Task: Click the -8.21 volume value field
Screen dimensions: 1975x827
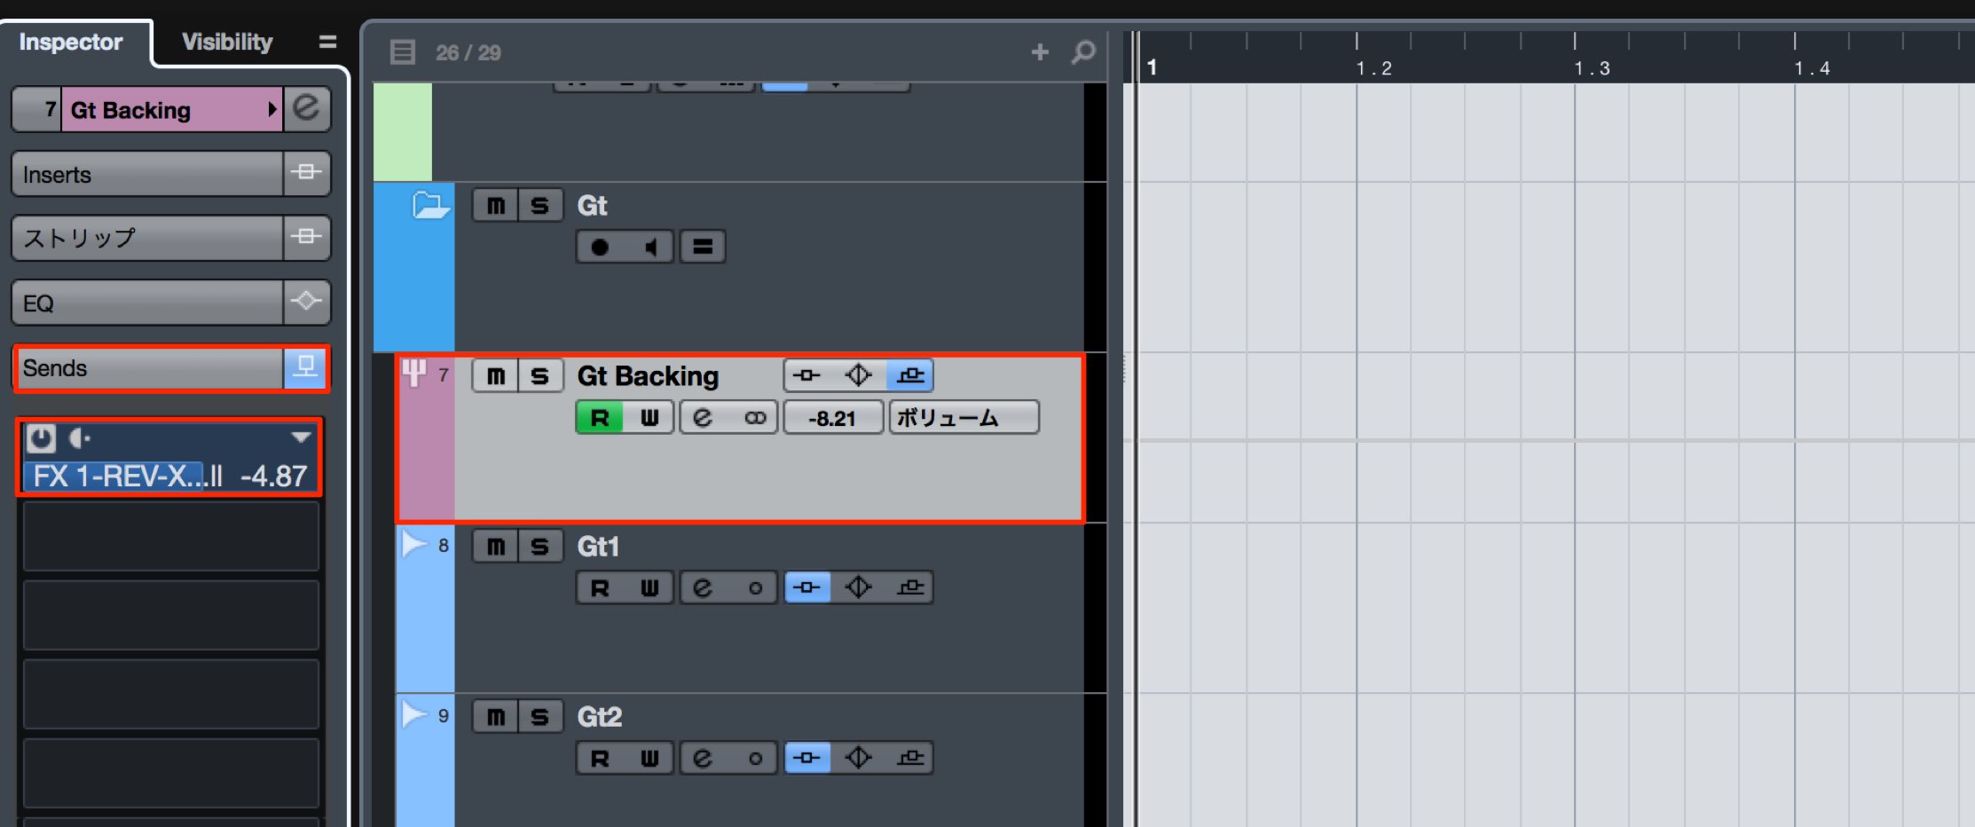Action: pos(833,417)
